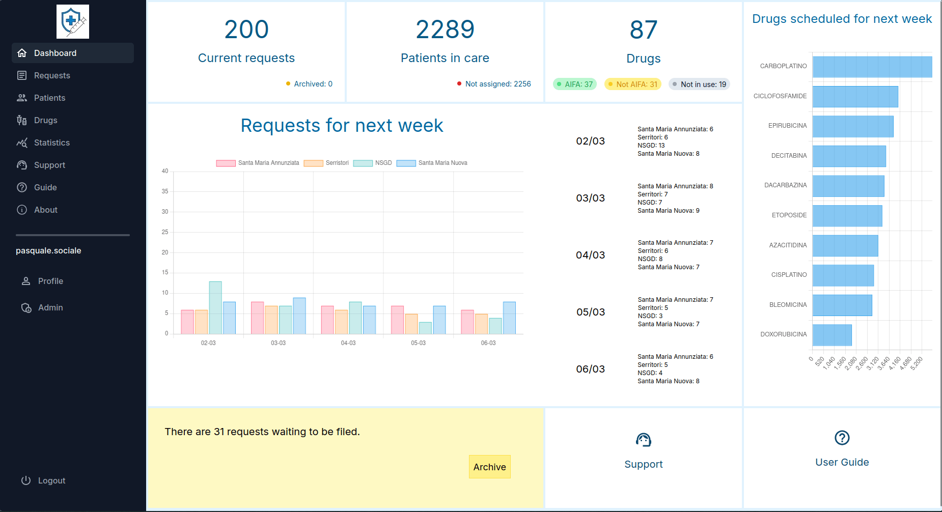Open the Guide menu item
This screenshot has width=942, height=512.
[45, 187]
